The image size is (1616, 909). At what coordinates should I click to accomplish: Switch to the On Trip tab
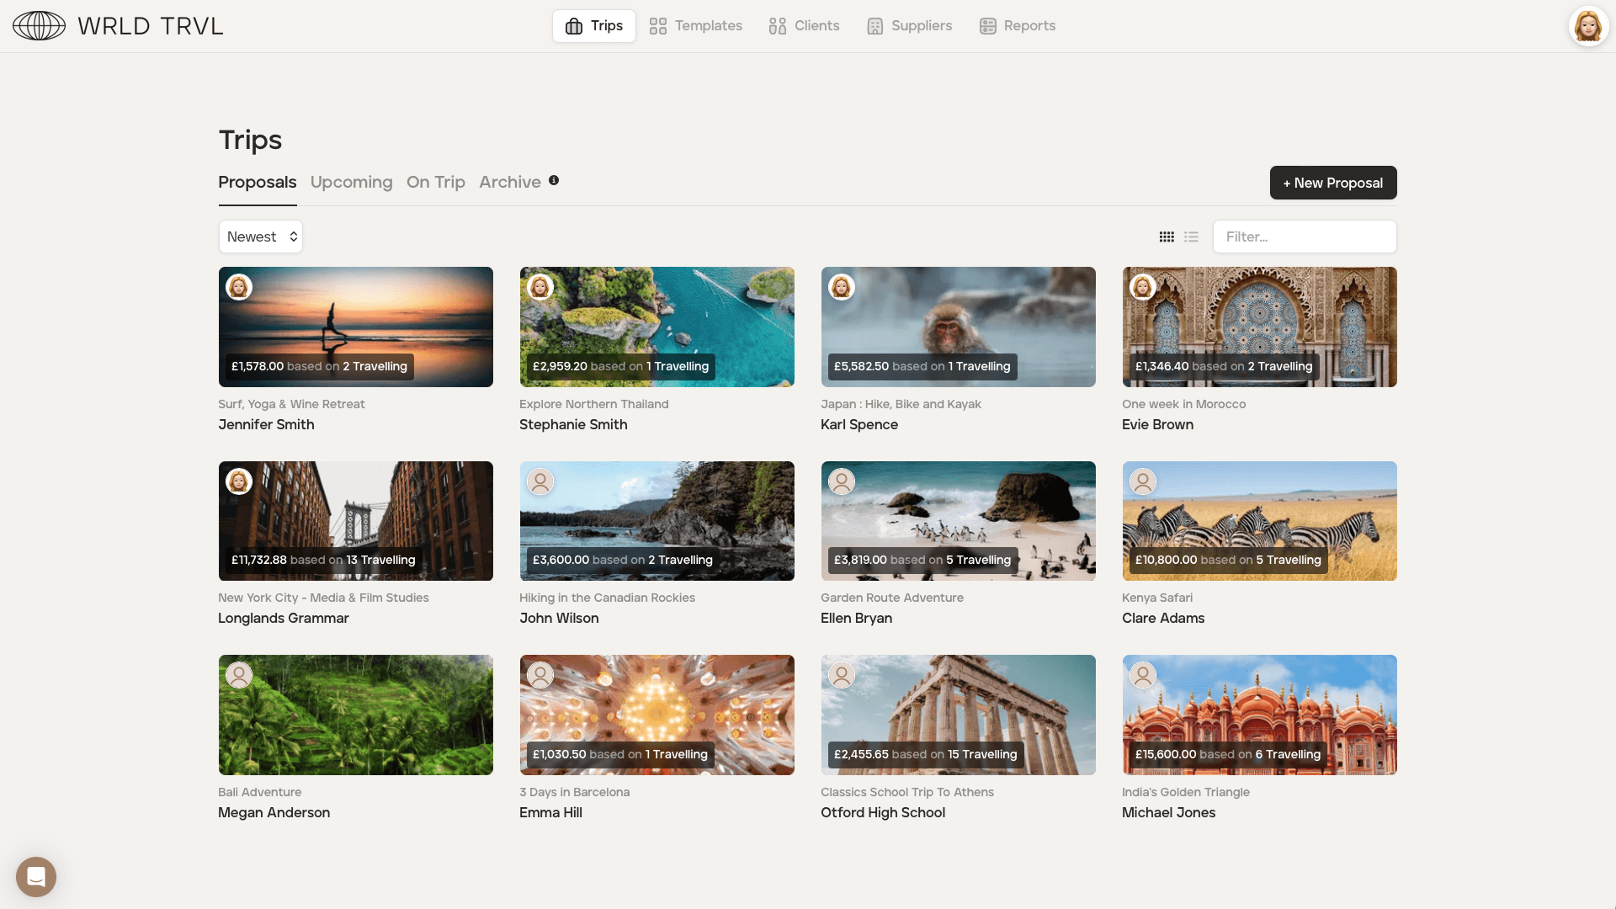point(436,183)
